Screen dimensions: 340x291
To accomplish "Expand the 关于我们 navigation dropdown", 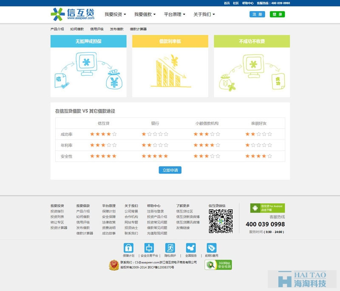I will click(204, 14).
